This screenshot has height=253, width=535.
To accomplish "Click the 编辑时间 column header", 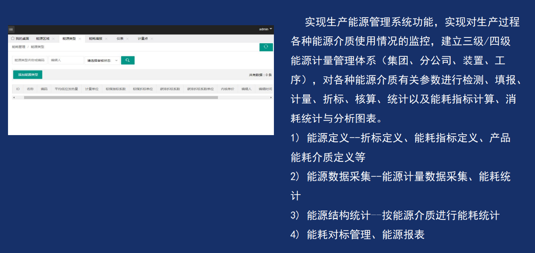I will tap(265, 89).
